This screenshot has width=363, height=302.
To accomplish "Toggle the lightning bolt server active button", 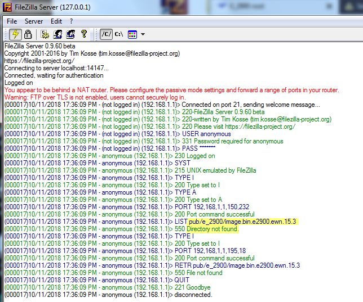I will [x=16, y=34].
